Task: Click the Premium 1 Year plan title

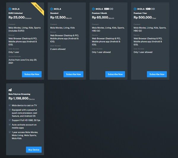Action: click(x=140, y=13)
